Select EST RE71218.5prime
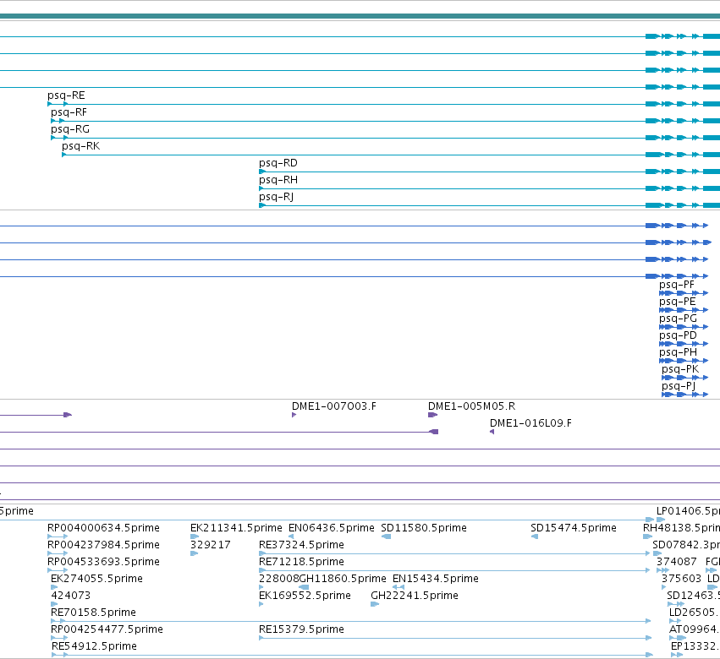 (302, 562)
